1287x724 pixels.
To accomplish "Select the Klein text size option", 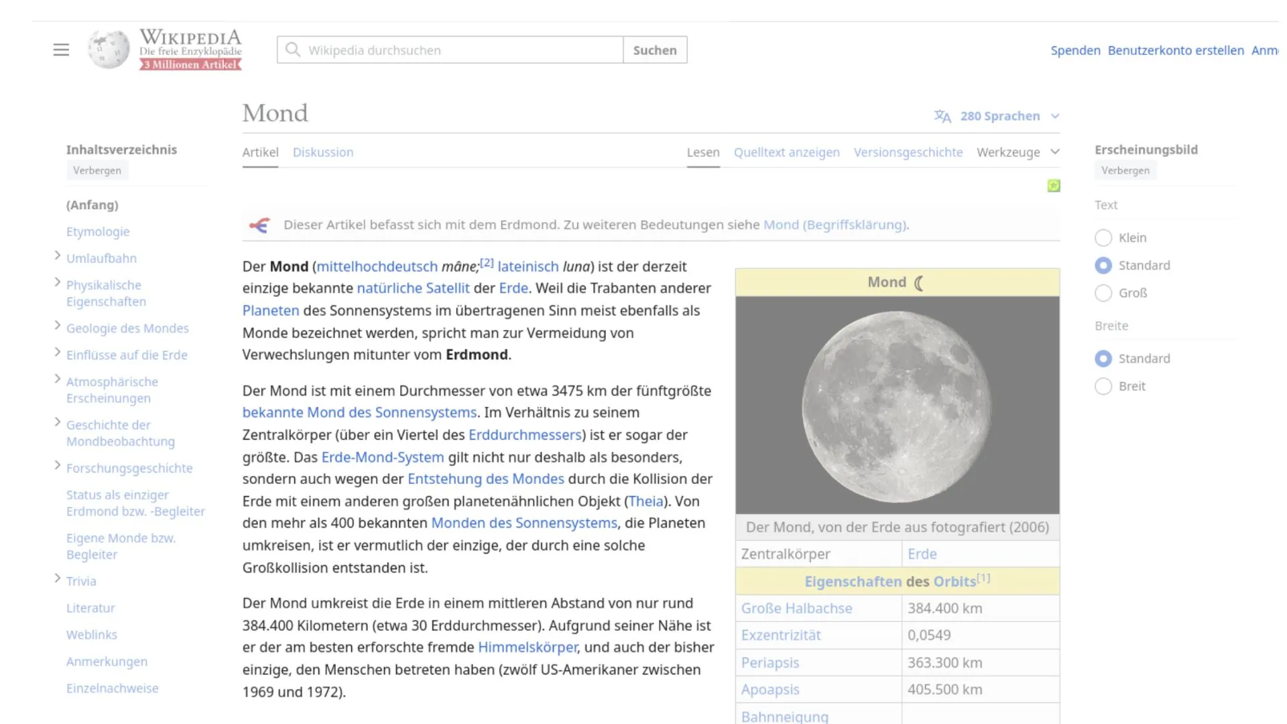I will tap(1103, 237).
